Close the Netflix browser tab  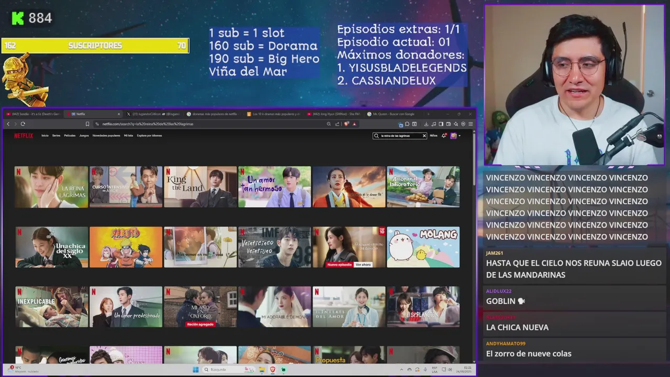point(119,114)
